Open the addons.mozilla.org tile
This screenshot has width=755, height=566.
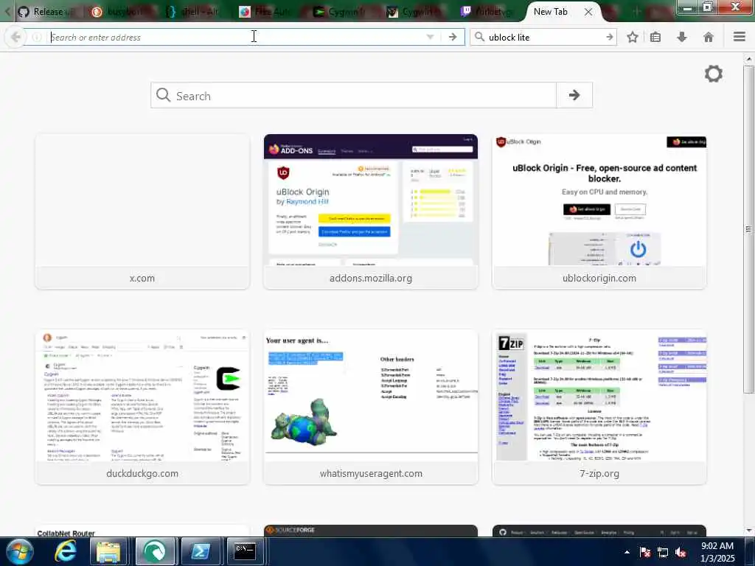point(371,212)
